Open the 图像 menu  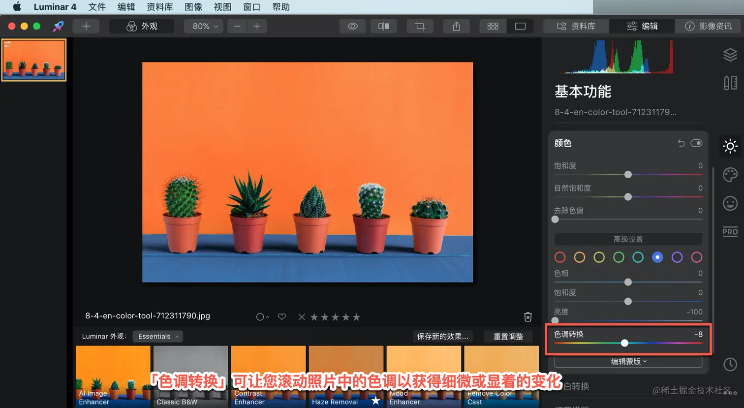coord(193,7)
